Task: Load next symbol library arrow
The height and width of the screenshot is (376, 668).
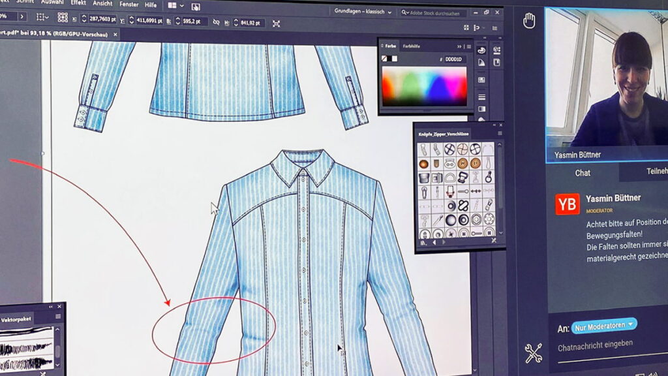Action: pos(444,242)
